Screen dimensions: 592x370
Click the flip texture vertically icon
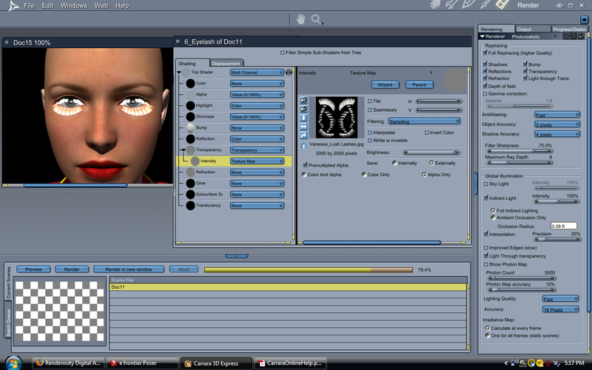click(x=303, y=118)
